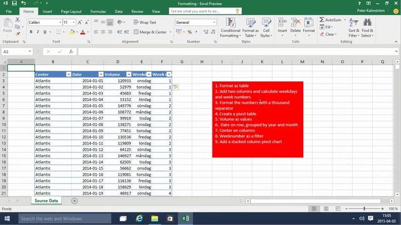This screenshot has height=225, width=401.
Task: Open File Explorer from taskbar
Action: [155, 218]
